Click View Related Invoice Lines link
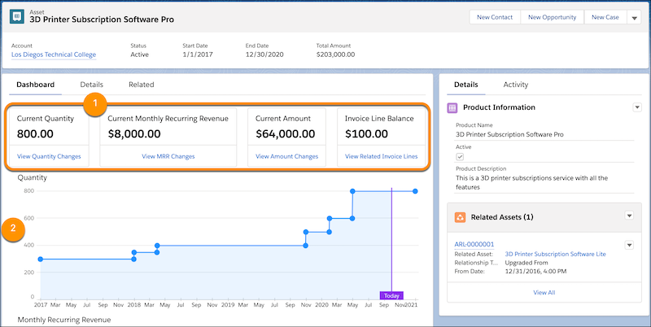This screenshot has width=651, height=327. [381, 156]
